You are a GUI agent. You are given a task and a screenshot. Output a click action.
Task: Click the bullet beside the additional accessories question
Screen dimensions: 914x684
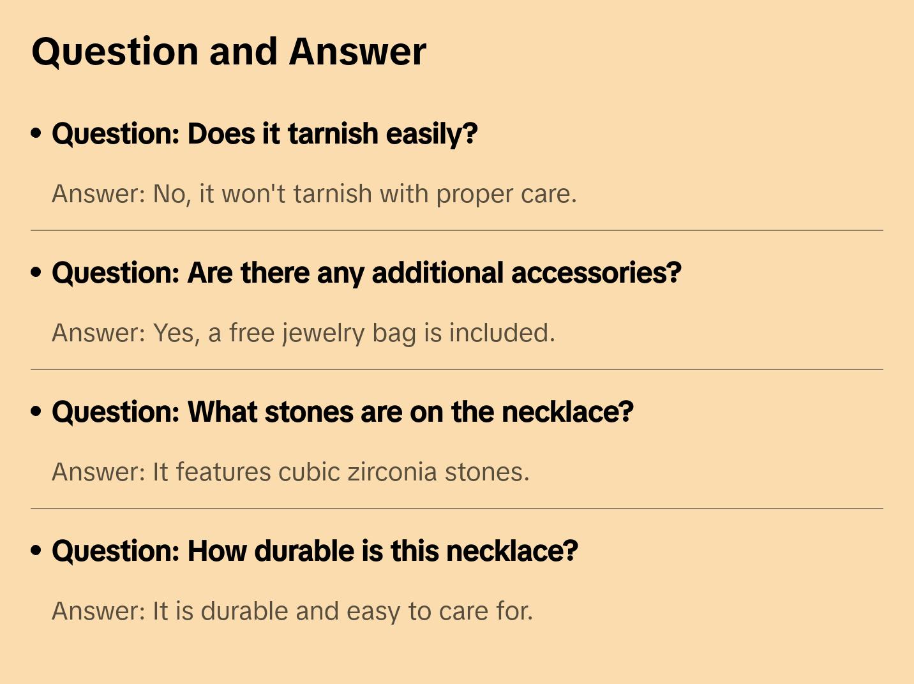point(36,273)
